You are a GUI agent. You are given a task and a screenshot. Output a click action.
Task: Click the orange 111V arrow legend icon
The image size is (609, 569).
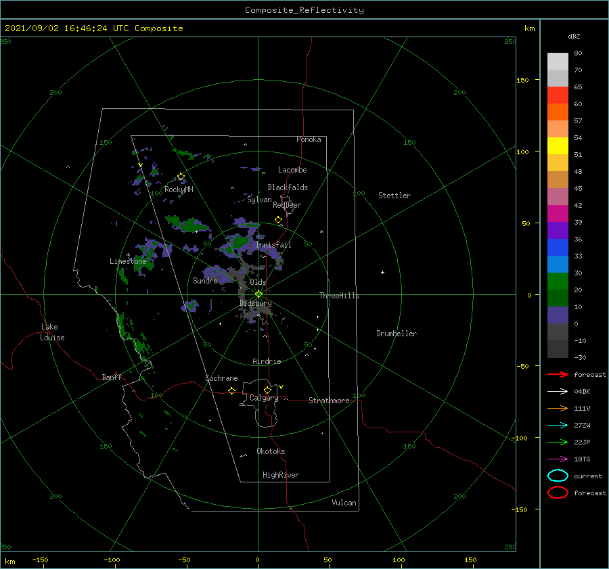[558, 408]
